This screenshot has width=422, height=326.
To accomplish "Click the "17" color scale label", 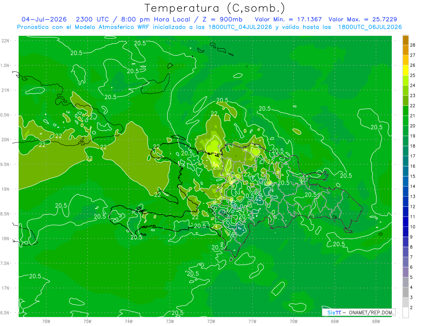I will (413, 156).
